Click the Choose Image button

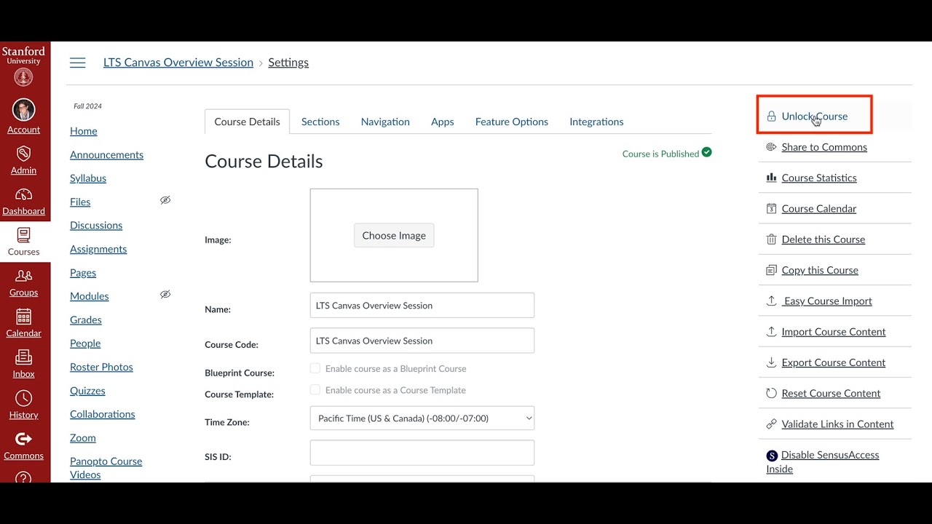(394, 236)
